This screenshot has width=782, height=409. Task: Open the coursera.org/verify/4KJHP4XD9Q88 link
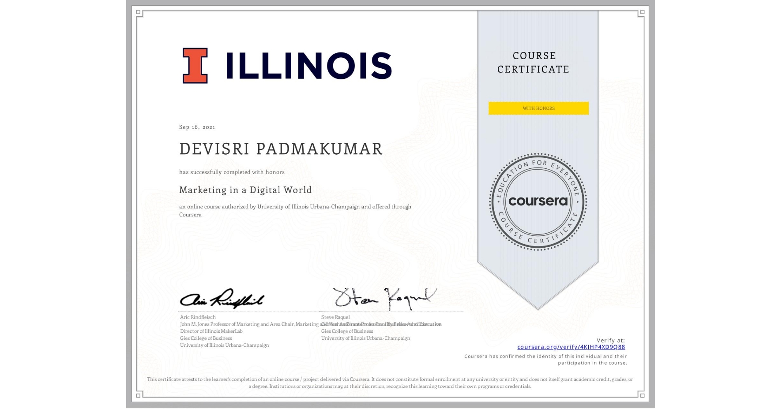[571, 347]
